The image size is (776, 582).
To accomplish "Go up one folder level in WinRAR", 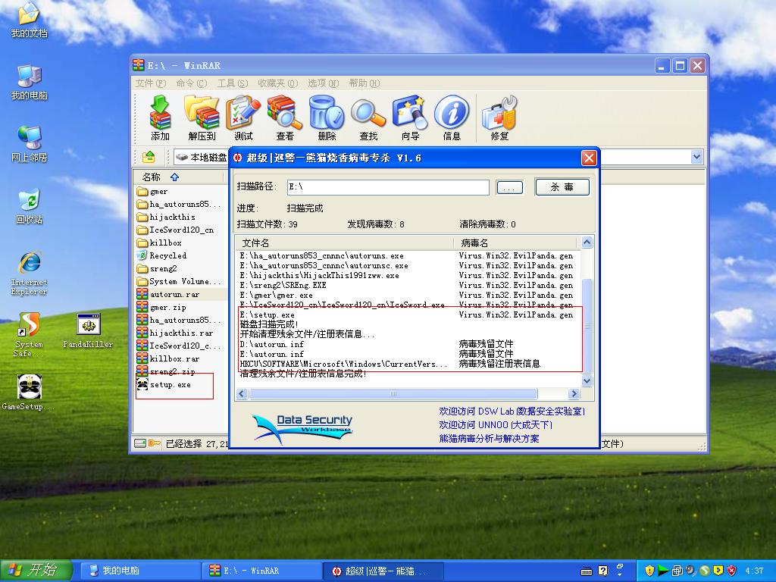I will click(x=149, y=157).
